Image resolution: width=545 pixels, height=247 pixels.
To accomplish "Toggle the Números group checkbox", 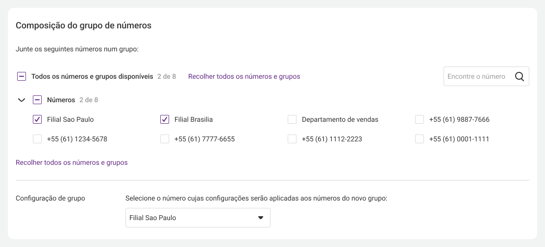I will pyautogui.click(x=37, y=100).
